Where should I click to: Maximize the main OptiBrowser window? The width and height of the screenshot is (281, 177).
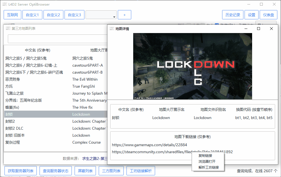pos(261,4)
